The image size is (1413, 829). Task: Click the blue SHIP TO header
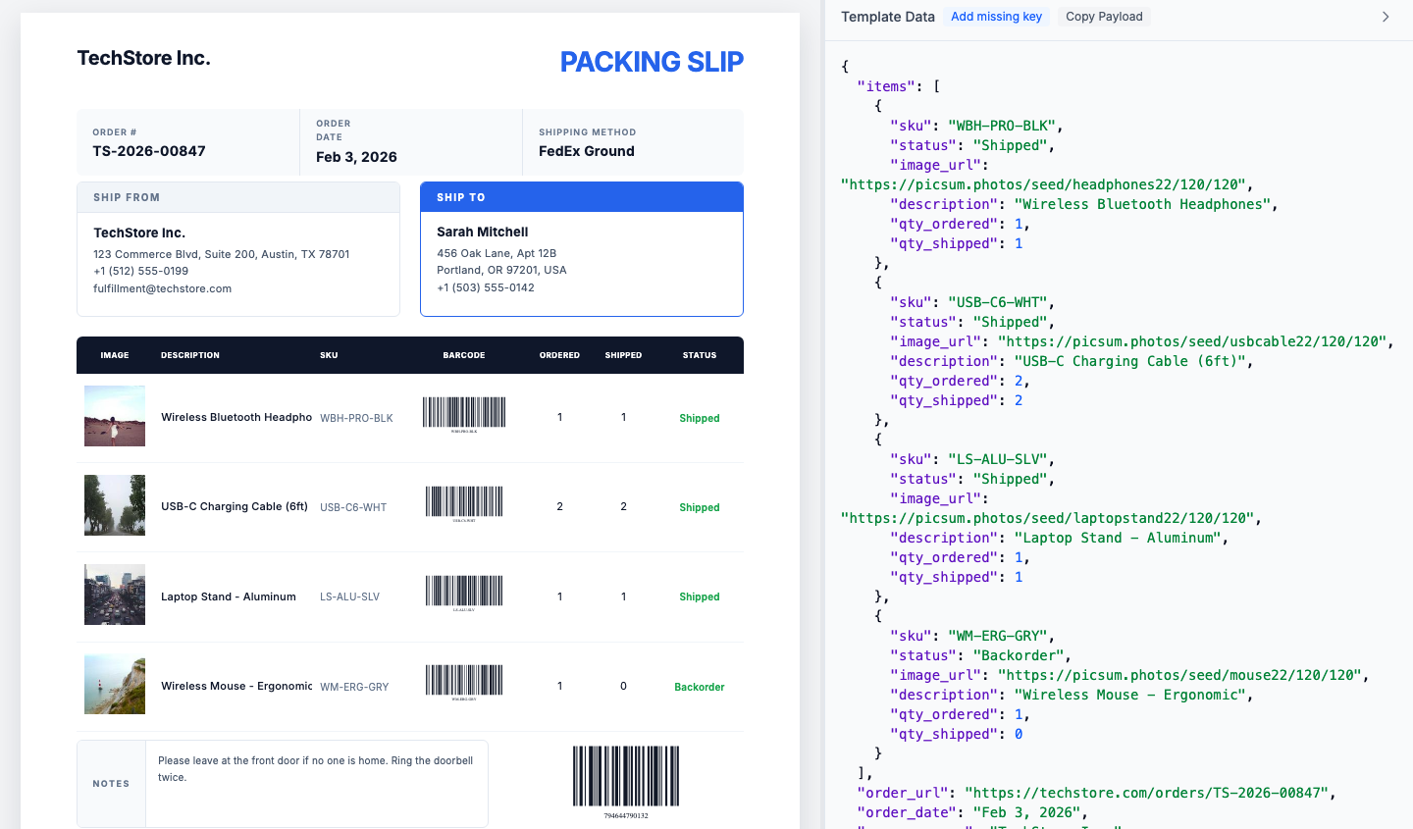click(x=581, y=197)
